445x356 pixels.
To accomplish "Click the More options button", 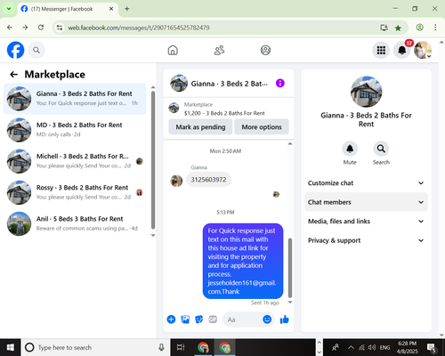I will click(262, 127).
